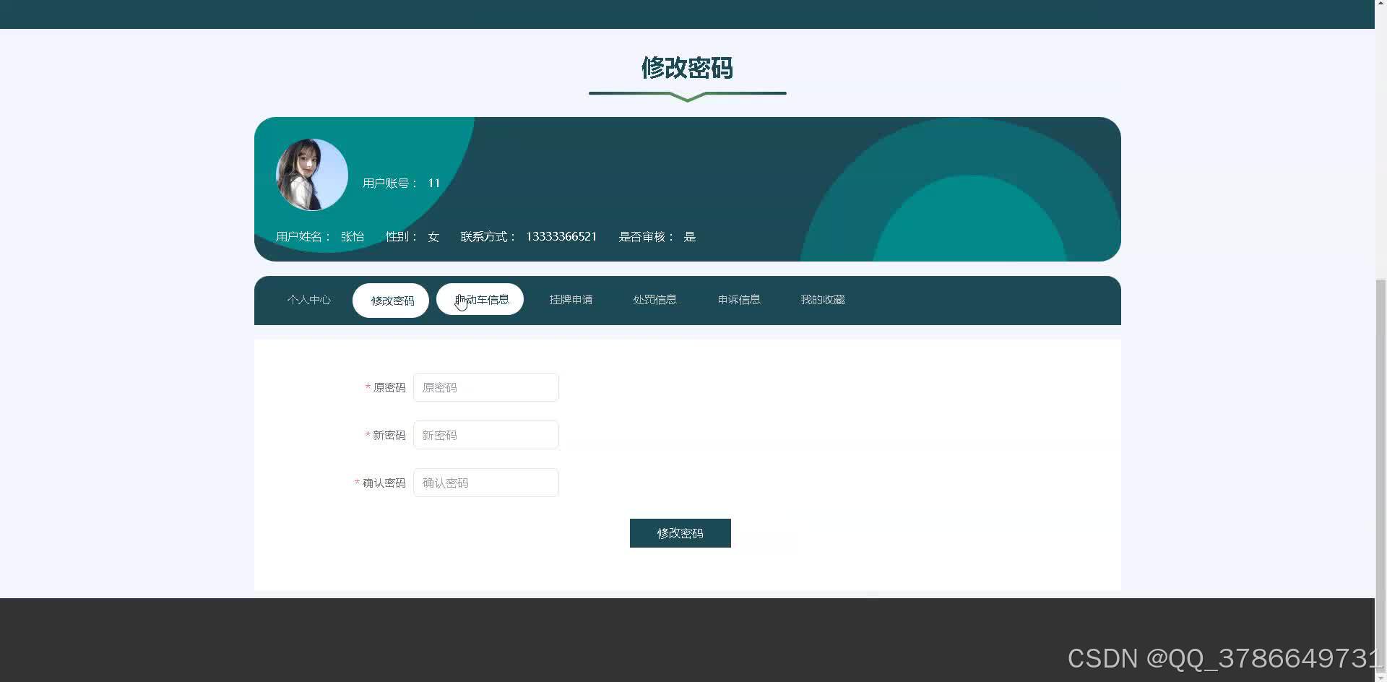The width and height of the screenshot is (1387, 682).
Task: Click into the 确认密码 input field
Action: [485, 482]
